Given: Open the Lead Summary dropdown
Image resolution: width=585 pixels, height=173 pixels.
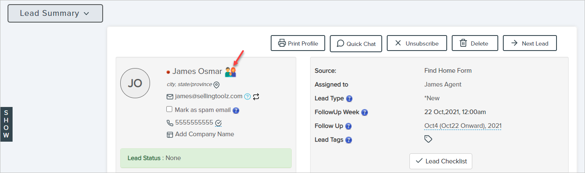Looking at the screenshot, I should click(x=55, y=13).
